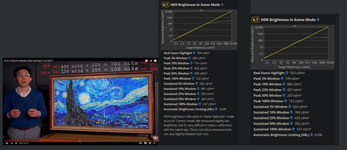Image resolution: width=347 pixels, height=150 pixels.
Task: Click the 'Automatic Brightness Limiting (ABL)' label with 0.099
Action: point(189,109)
